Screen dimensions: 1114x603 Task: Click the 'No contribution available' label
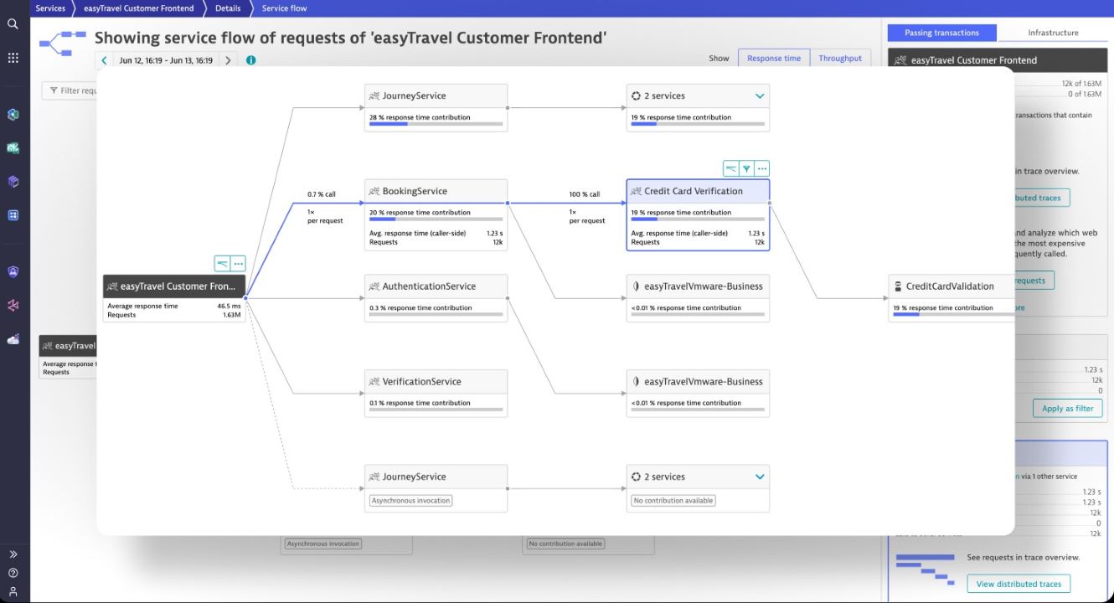click(673, 501)
